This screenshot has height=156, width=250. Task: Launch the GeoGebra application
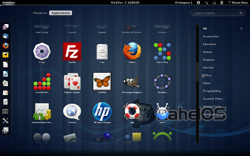(x=162, y=81)
